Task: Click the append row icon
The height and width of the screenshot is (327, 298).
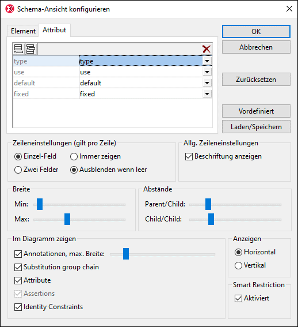Action: 19,49
